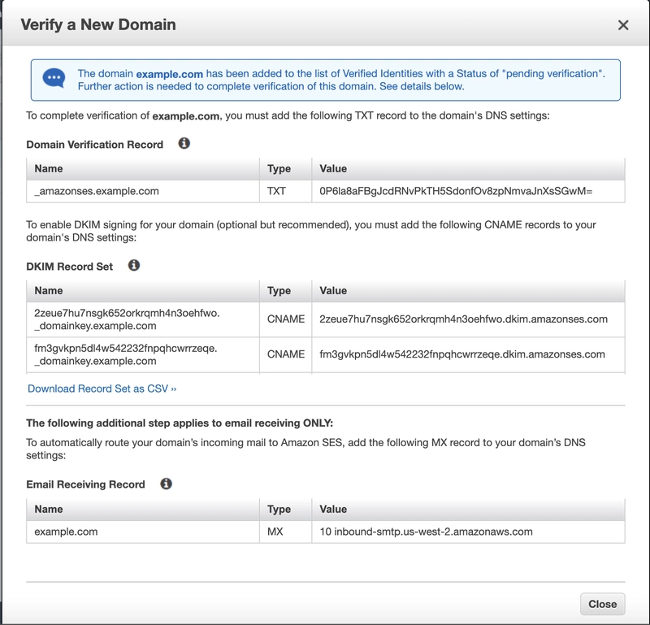Download Record Set as CSV
Screen dimensions: 650x625
(x=102, y=388)
